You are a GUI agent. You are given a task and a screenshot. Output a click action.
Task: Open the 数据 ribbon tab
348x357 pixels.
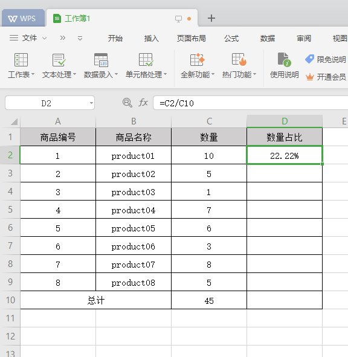click(268, 38)
